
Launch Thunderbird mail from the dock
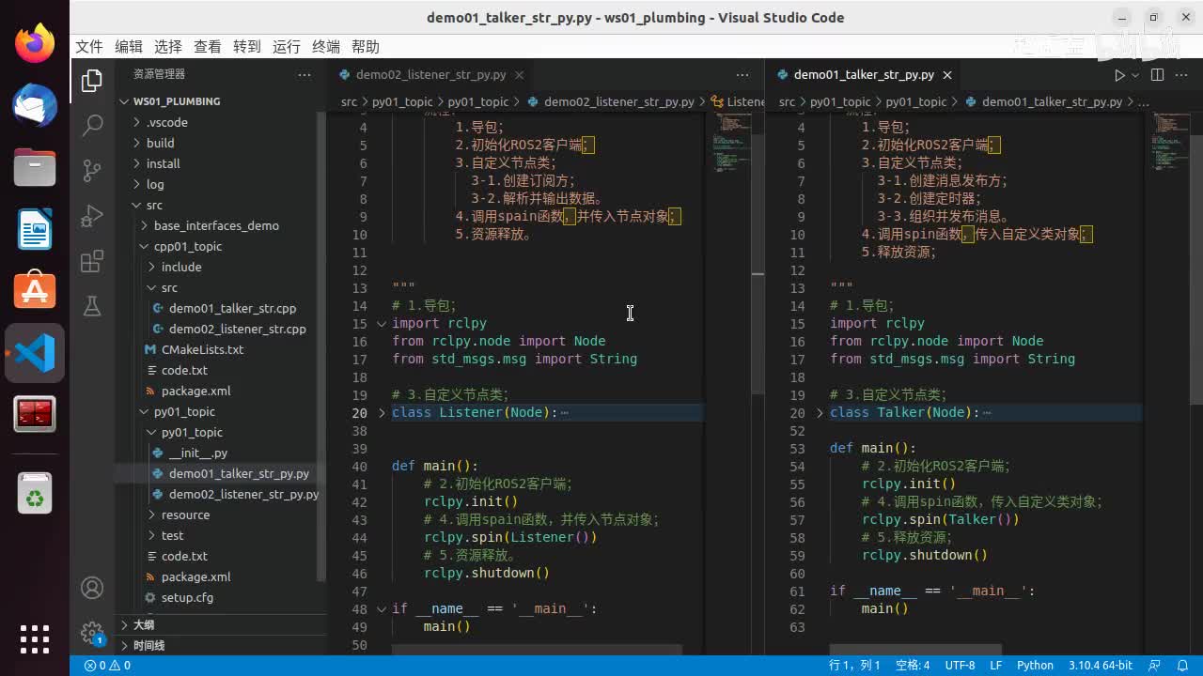[35, 104]
